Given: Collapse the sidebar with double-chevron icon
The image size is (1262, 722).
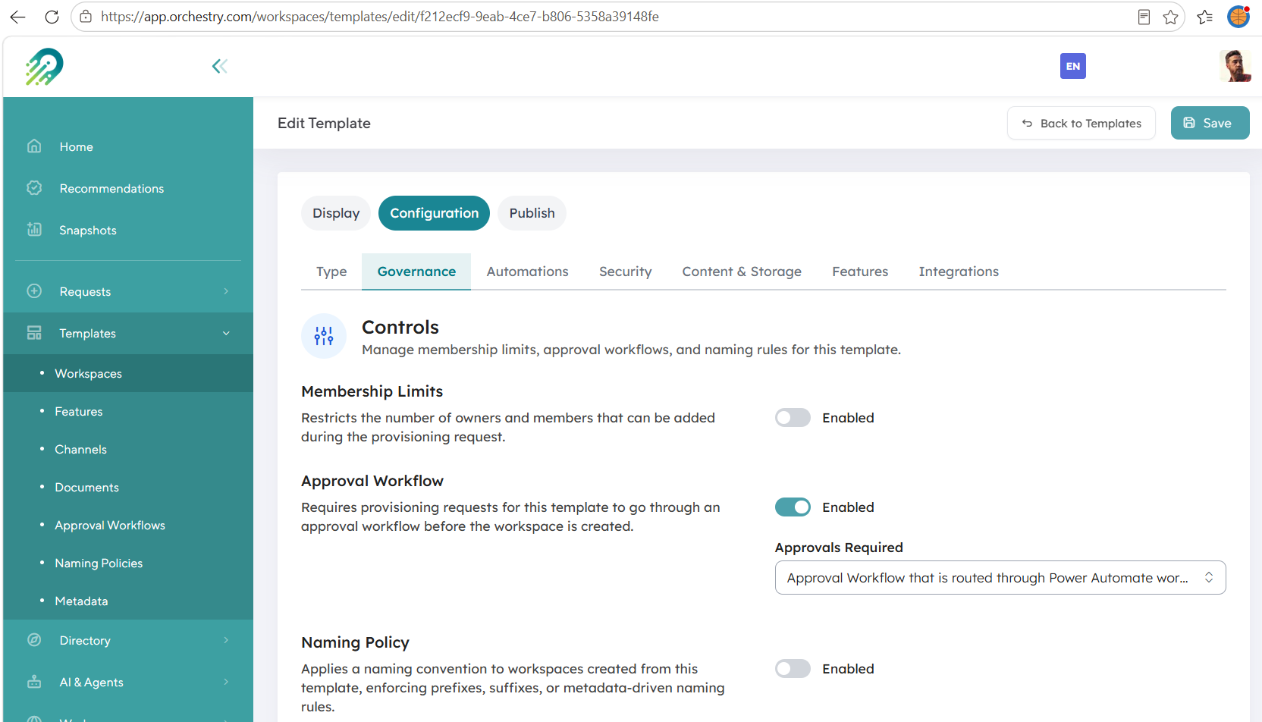Looking at the screenshot, I should coord(220,67).
